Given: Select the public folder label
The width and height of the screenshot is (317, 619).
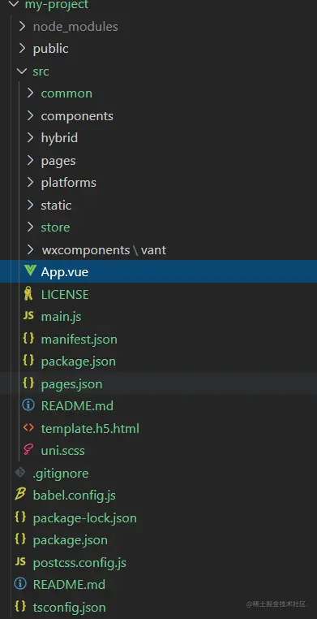Looking at the screenshot, I should (x=51, y=49).
